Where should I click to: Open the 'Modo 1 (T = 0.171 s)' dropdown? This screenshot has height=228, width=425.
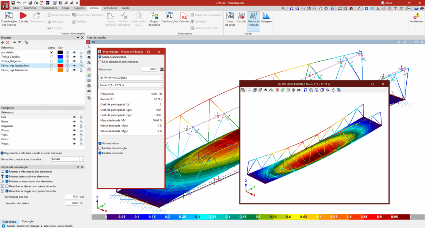131,85
